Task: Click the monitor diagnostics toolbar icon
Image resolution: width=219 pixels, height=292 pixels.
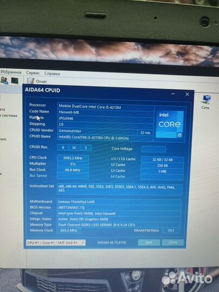Action: tap(15, 81)
